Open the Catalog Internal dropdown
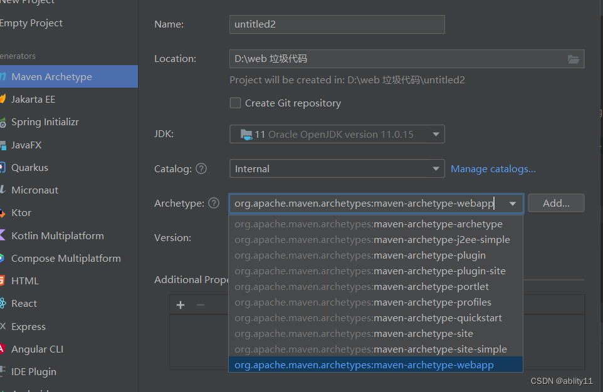The width and height of the screenshot is (603, 392). [x=337, y=168]
